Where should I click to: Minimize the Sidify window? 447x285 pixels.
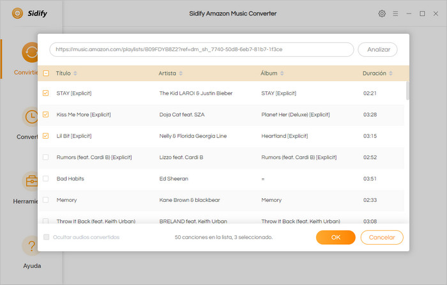[409, 13]
